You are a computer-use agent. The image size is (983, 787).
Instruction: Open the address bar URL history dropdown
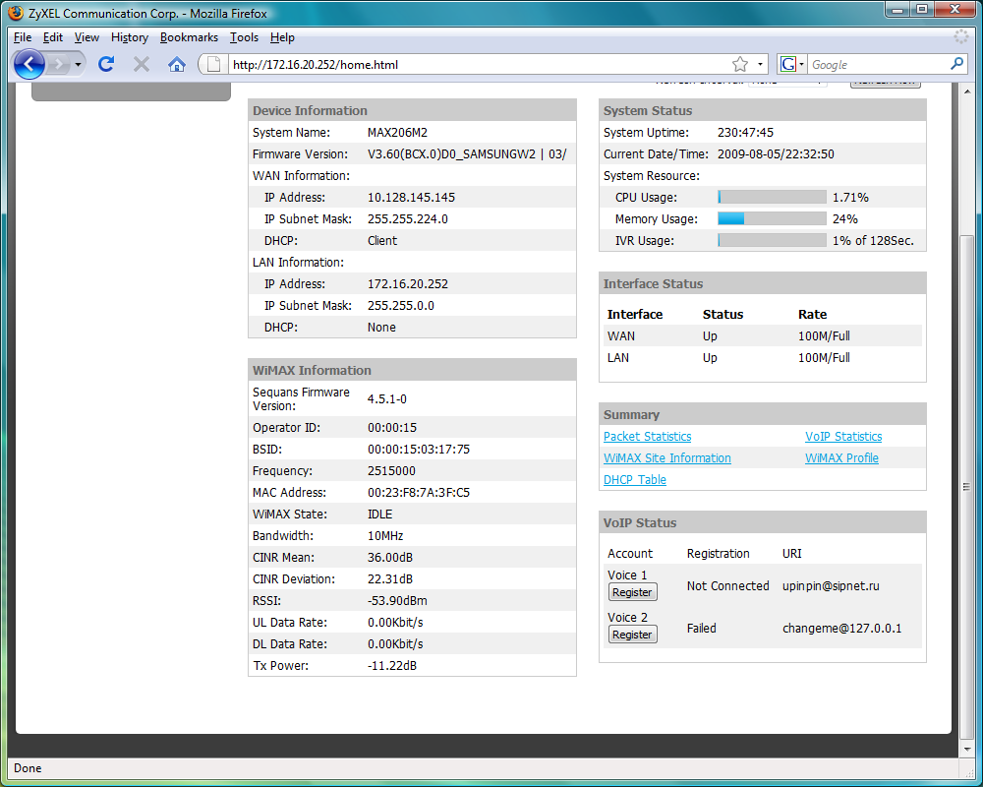[x=760, y=64]
